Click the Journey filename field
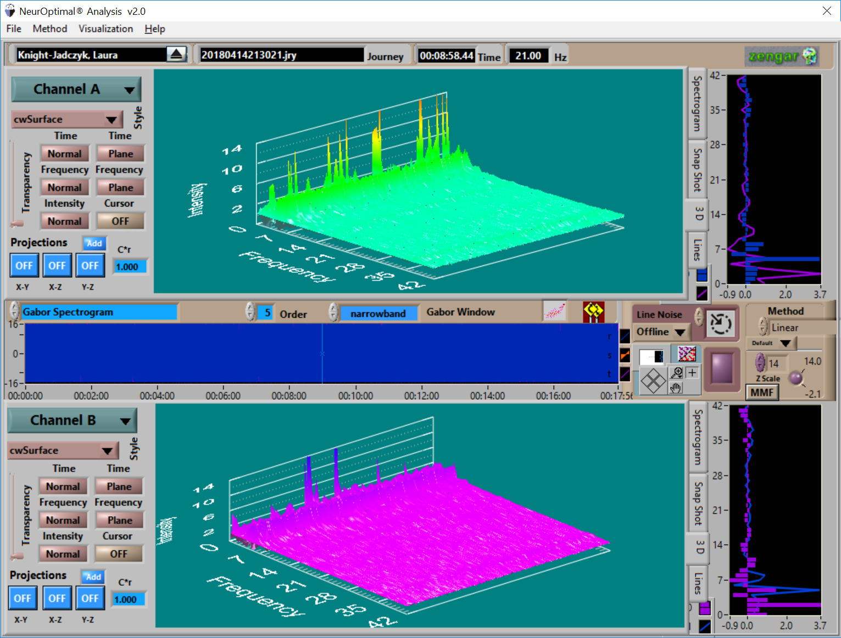 pos(281,54)
